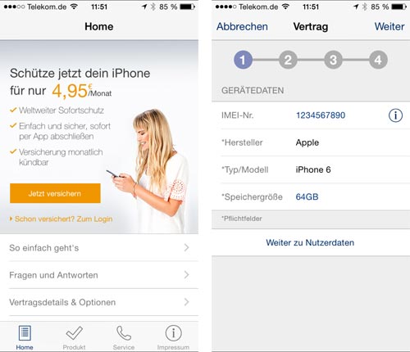Open the Service phone tab

124,337
